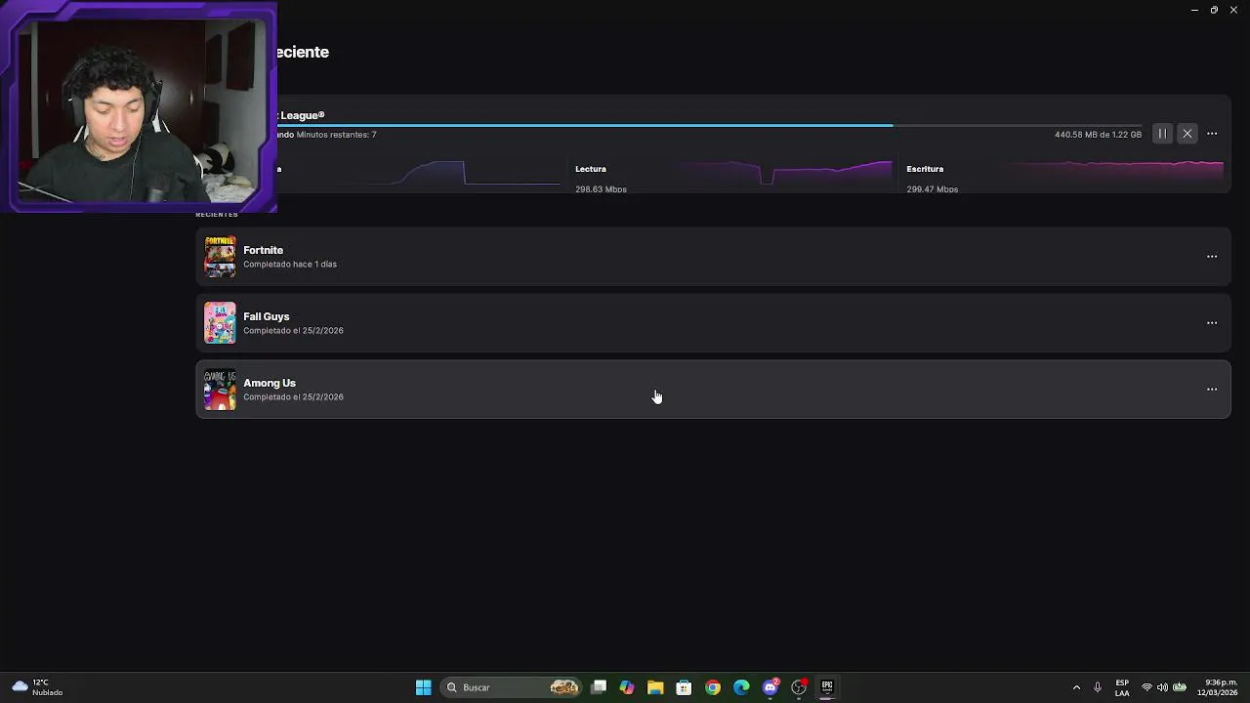Open the options menu for Among Us
This screenshot has width=1250, height=703.
pyautogui.click(x=1212, y=390)
